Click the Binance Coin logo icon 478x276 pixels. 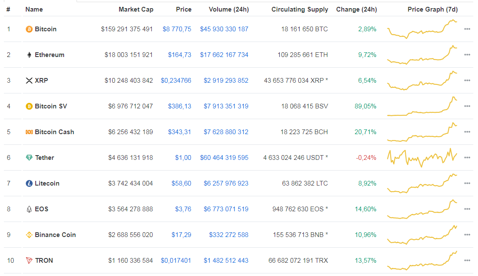29,235
